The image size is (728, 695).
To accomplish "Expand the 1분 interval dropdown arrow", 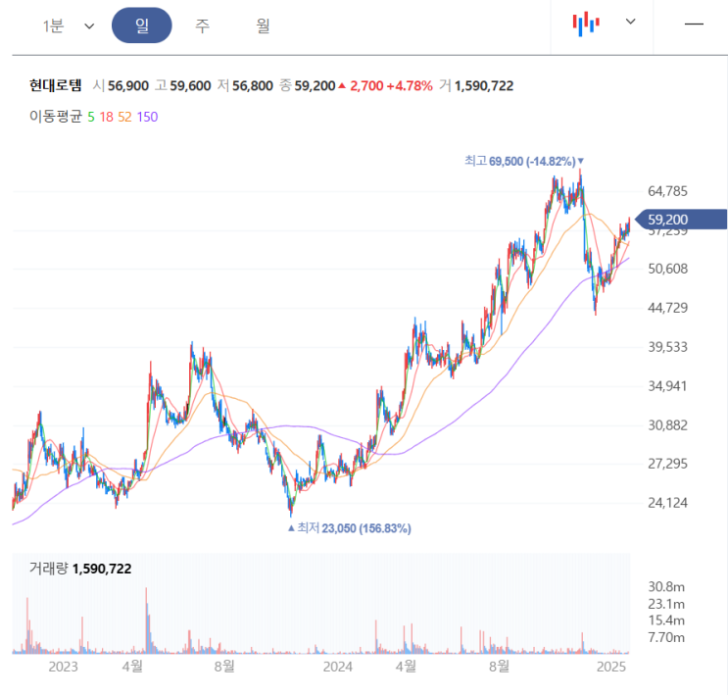I will (x=89, y=26).
